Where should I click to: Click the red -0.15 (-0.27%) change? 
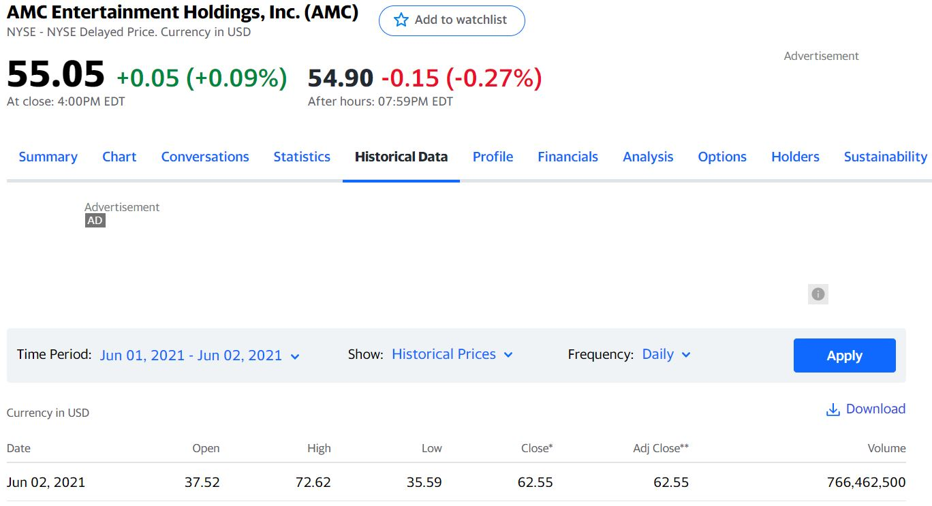[x=461, y=78]
